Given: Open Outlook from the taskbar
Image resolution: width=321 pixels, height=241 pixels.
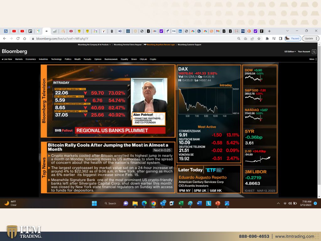Looking at the screenshot, I should tap(163, 203).
